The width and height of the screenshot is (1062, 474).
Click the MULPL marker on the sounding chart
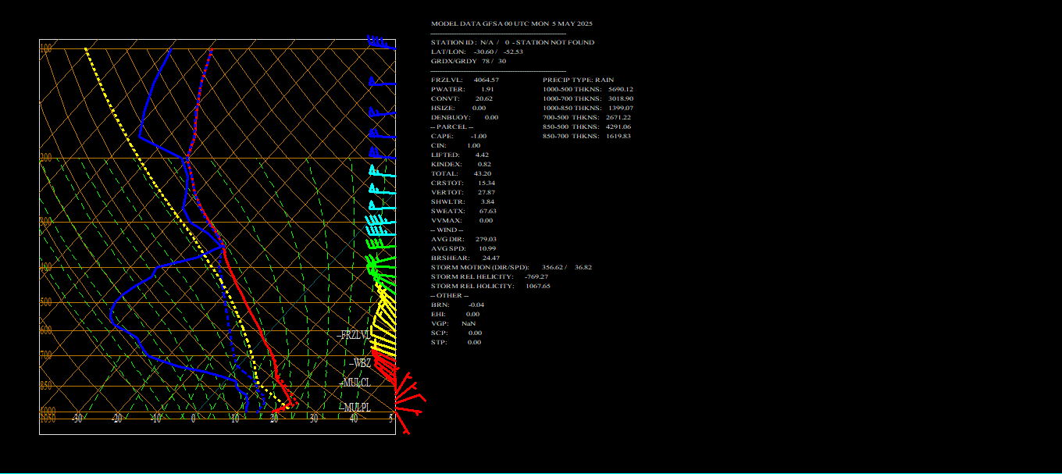click(x=355, y=408)
